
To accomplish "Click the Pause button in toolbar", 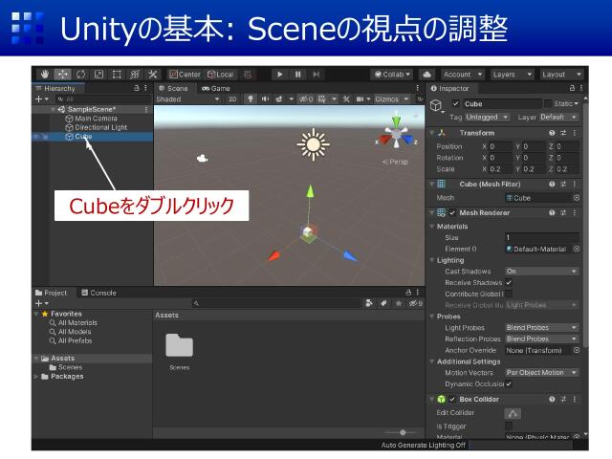I will pyautogui.click(x=297, y=74).
